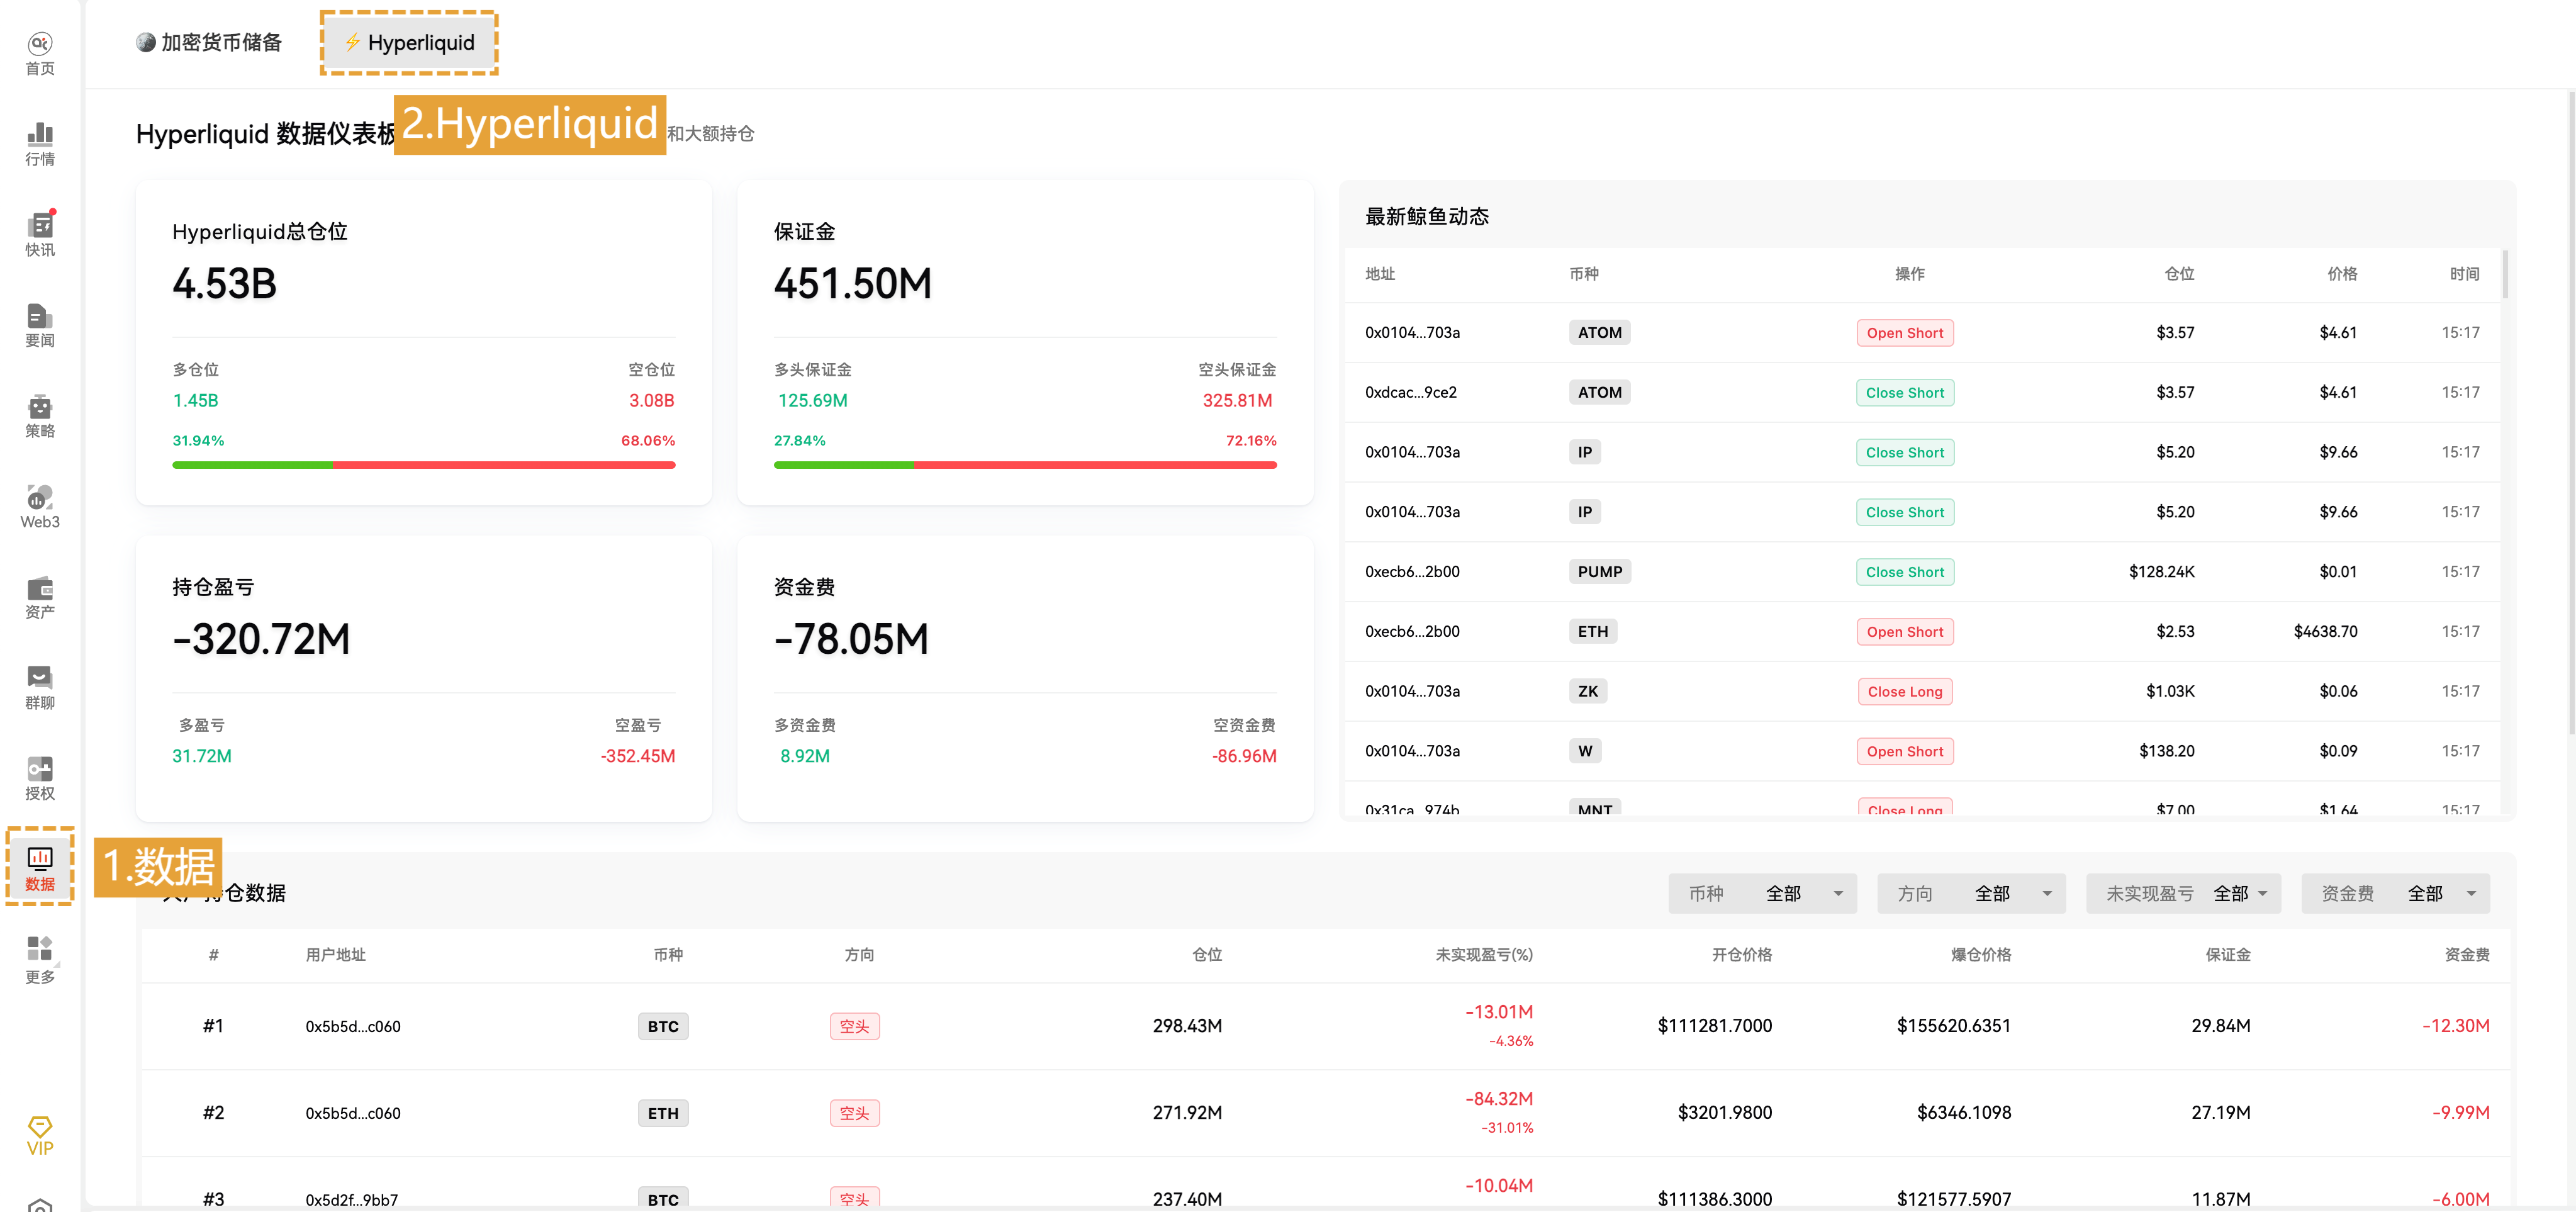Screen dimensions: 2576x1212
Task: Click the 开仓价格 column header
Action: point(1741,955)
